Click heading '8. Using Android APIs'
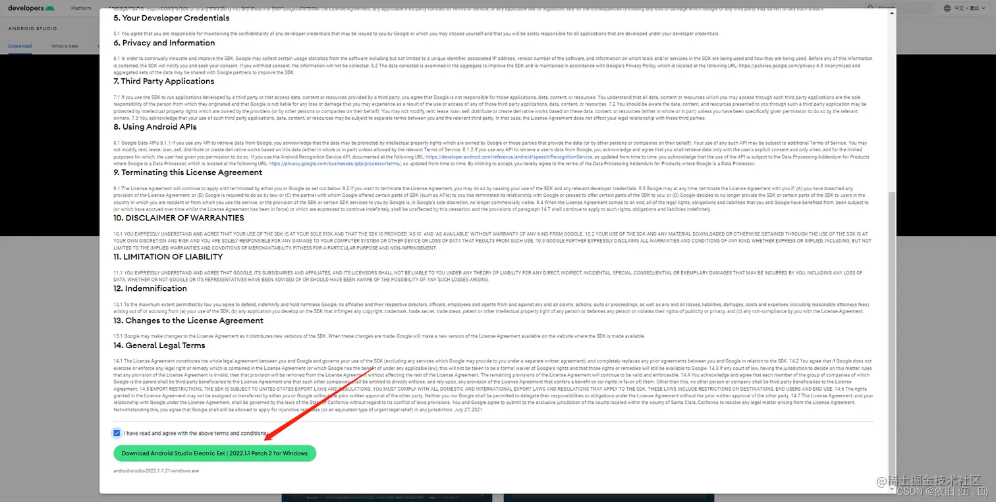Screen dimensions: 996x502 click(155, 127)
